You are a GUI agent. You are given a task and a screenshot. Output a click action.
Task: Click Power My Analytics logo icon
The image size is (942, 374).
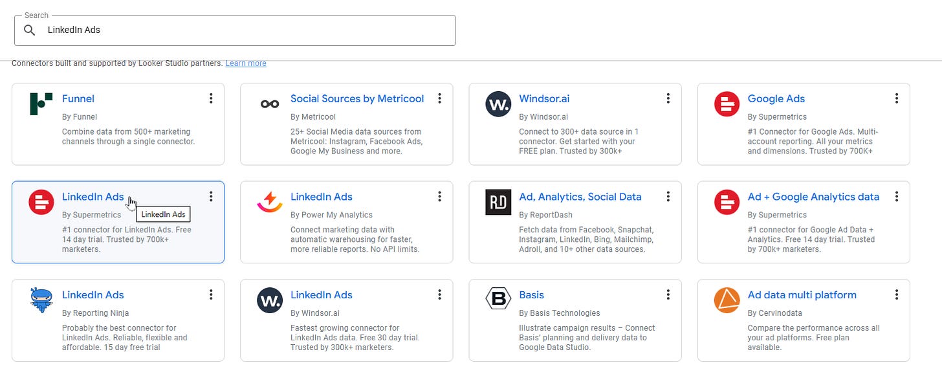(x=270, y=203)
